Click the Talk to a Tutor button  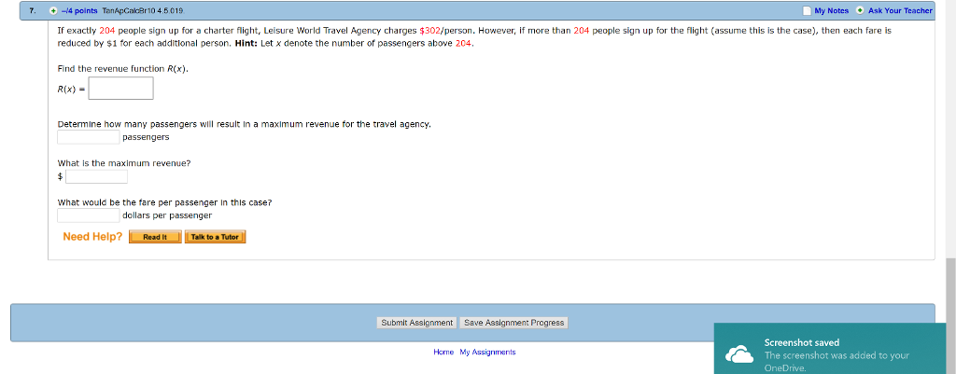tap(216, 237)
